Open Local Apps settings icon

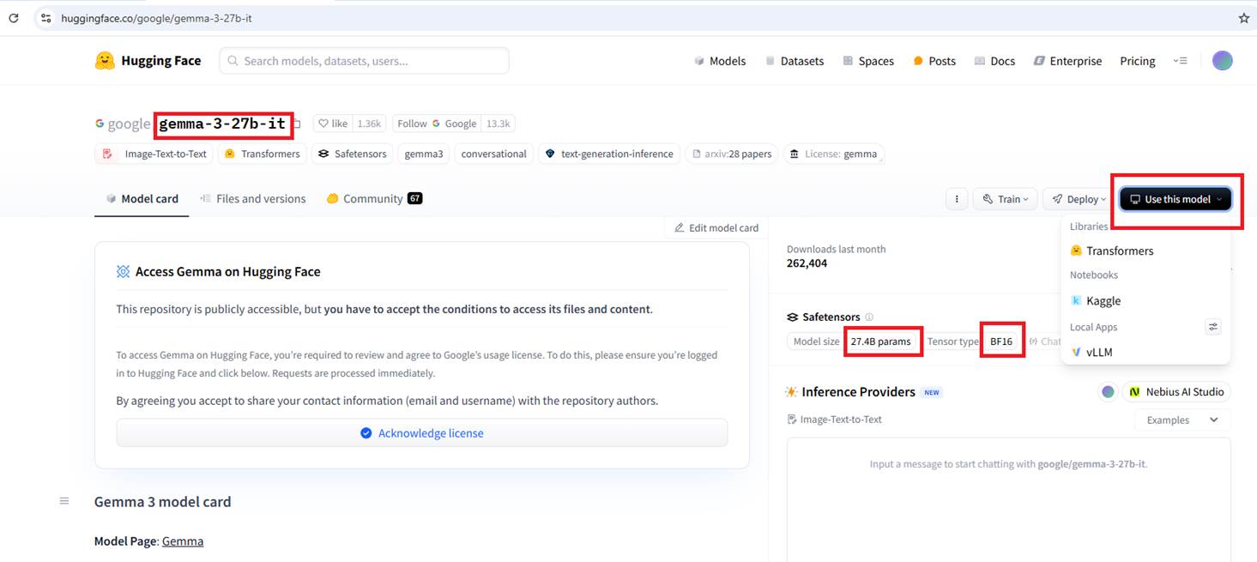1212,327
